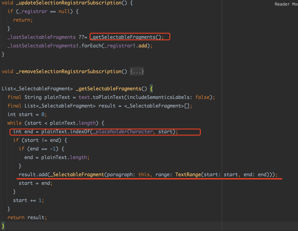Screen dimensions: 298x231
Task: Click '_registrar!.add' argument
Action: point(126,46)
